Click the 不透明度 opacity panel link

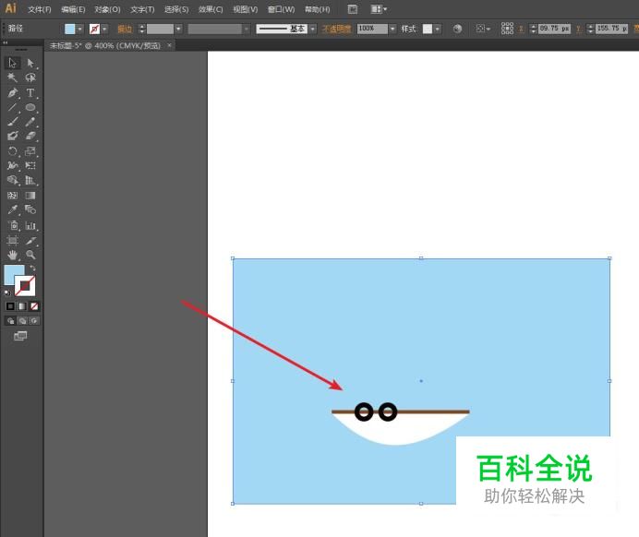point(337,29)
